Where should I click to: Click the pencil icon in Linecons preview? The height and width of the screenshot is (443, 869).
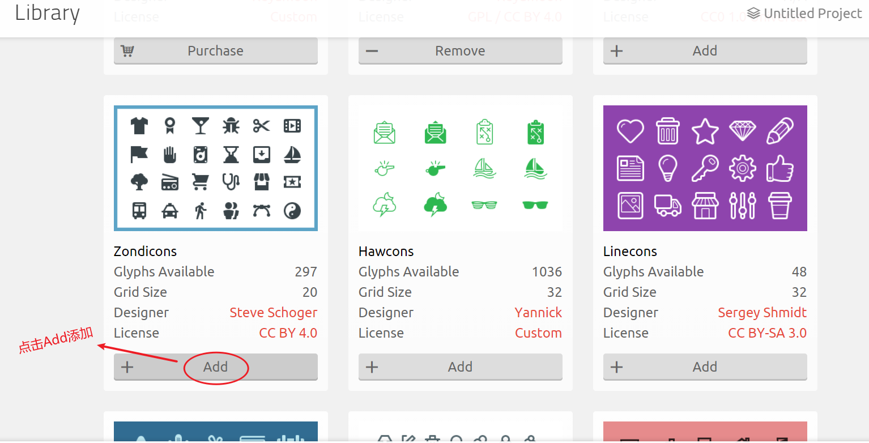click(780, 131)
